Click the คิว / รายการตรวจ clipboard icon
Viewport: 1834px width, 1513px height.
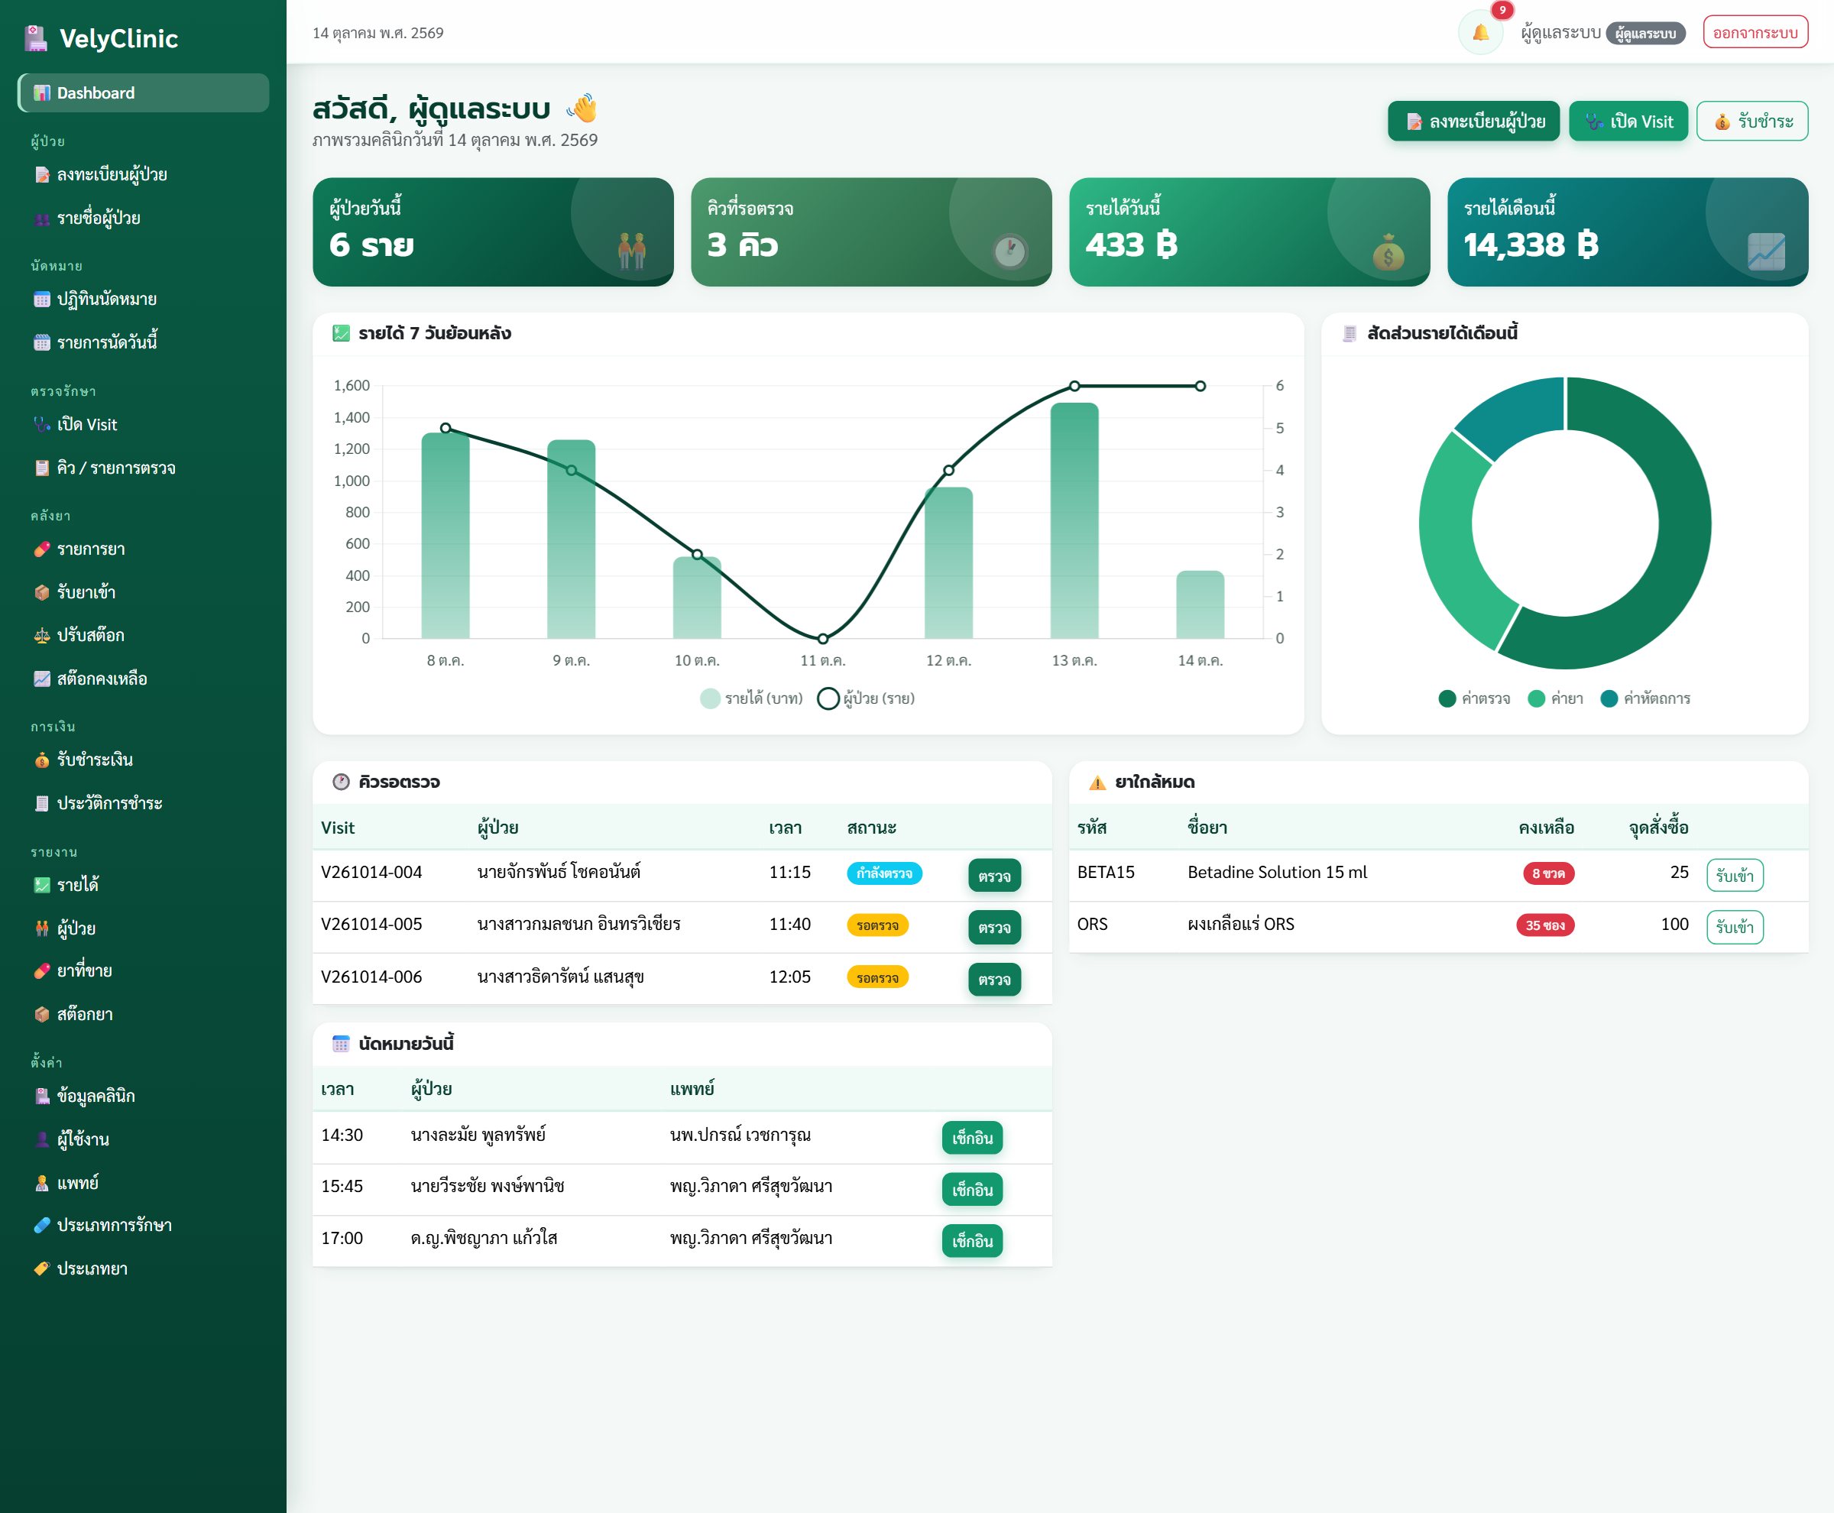click(x=42, y=468)
